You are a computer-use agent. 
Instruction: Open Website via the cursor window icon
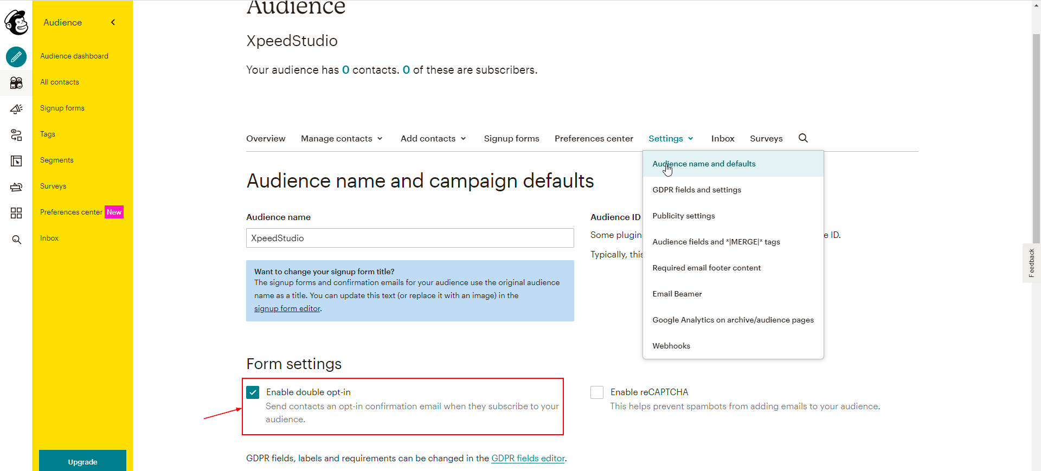click(x=16, y=160)
